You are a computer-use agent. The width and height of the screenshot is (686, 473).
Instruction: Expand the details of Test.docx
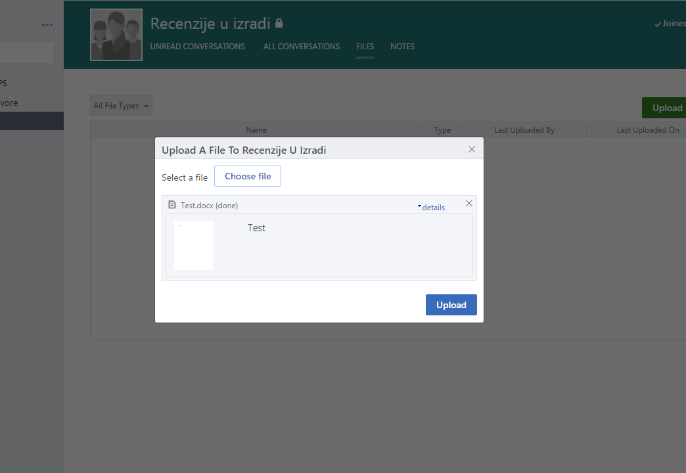432,208
